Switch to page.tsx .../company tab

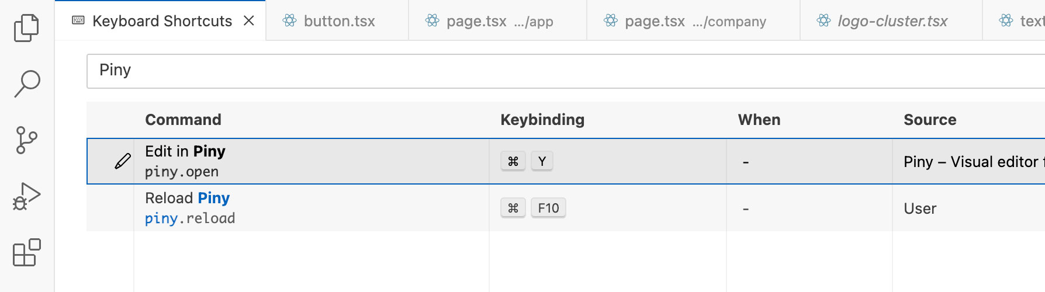[x=693, y=21]
